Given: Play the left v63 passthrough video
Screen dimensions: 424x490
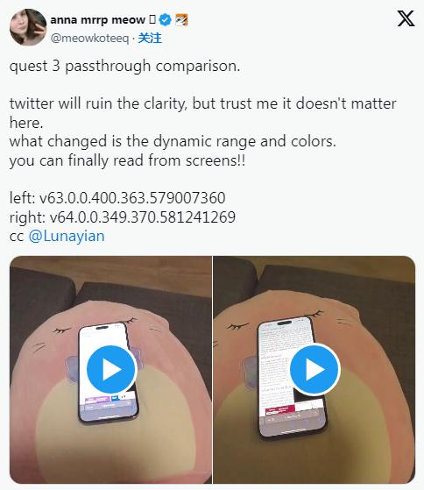Looking at the screenshot, I should pos(111,369).
